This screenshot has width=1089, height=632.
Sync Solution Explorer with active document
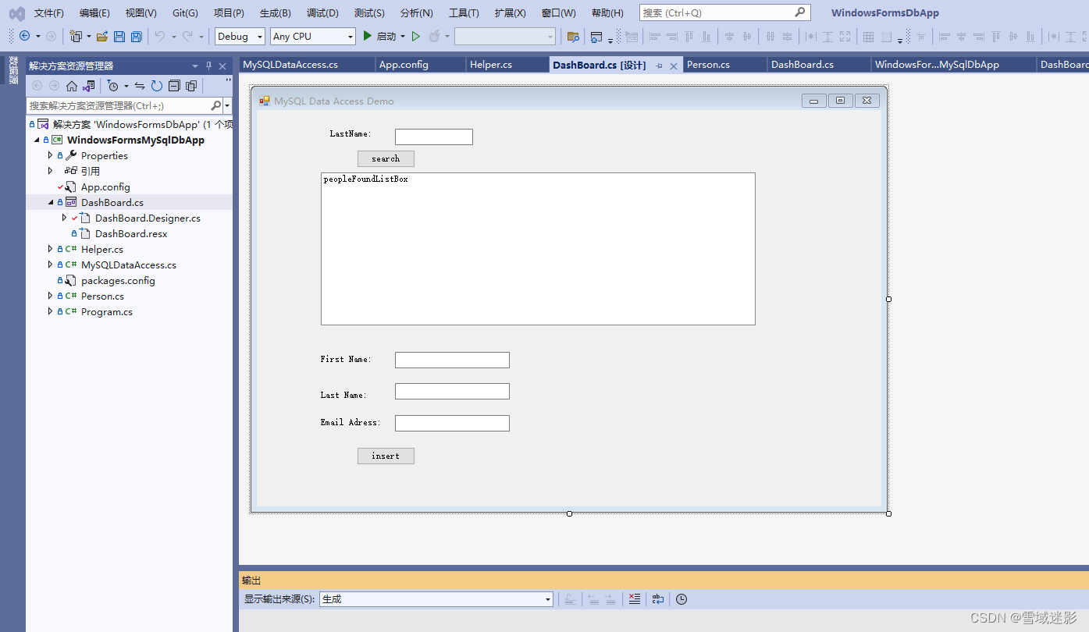[x=141, y=85]
